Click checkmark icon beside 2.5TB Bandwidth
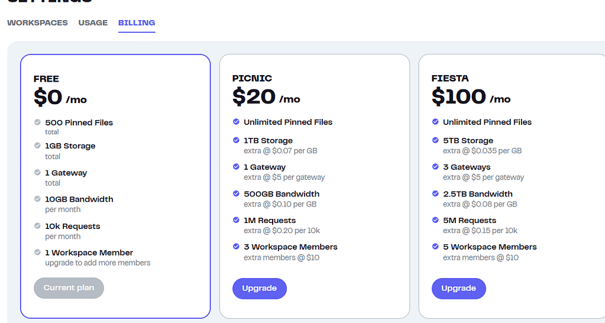The height and width of the screenshot is (323, 605). (435, 193)
